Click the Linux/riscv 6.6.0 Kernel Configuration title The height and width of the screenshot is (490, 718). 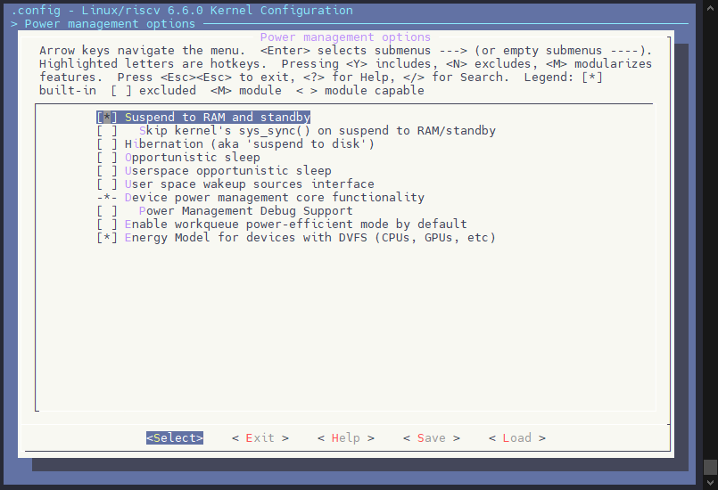(x=209, y=11)
